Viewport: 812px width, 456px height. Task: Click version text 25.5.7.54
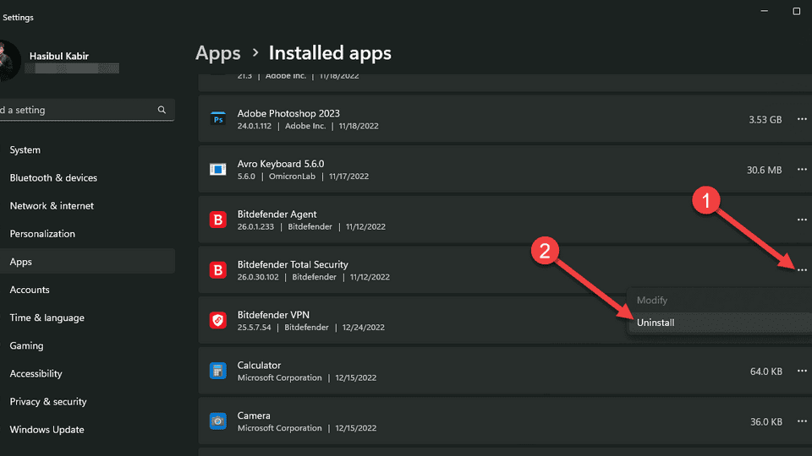click(x=254, y=328)
